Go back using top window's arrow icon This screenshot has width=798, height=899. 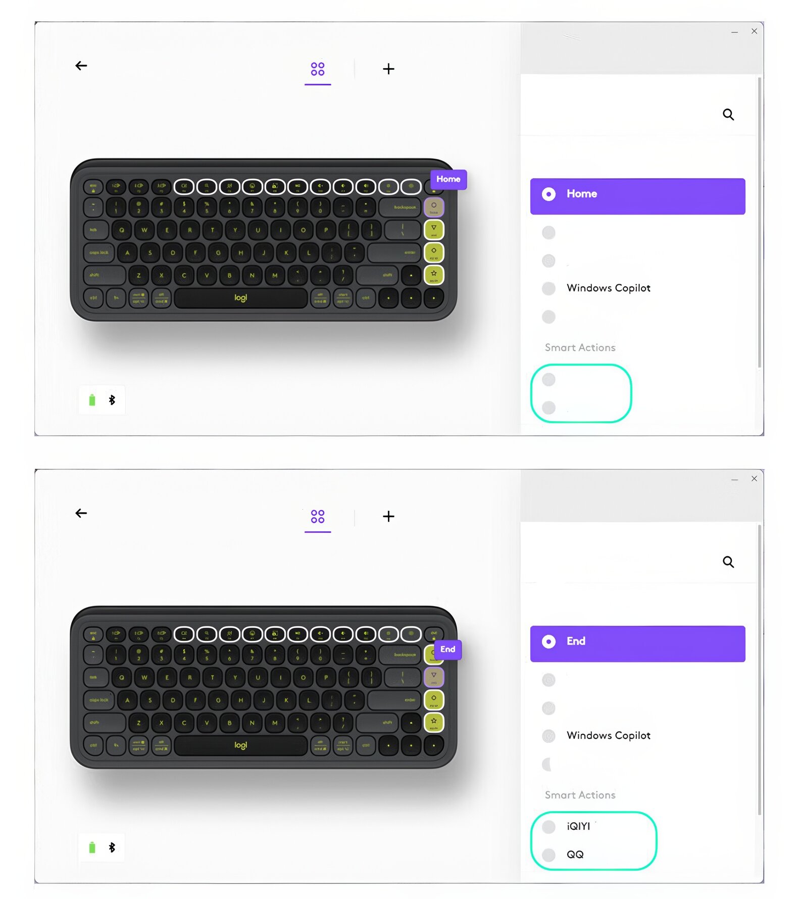[x=81, y=66]
